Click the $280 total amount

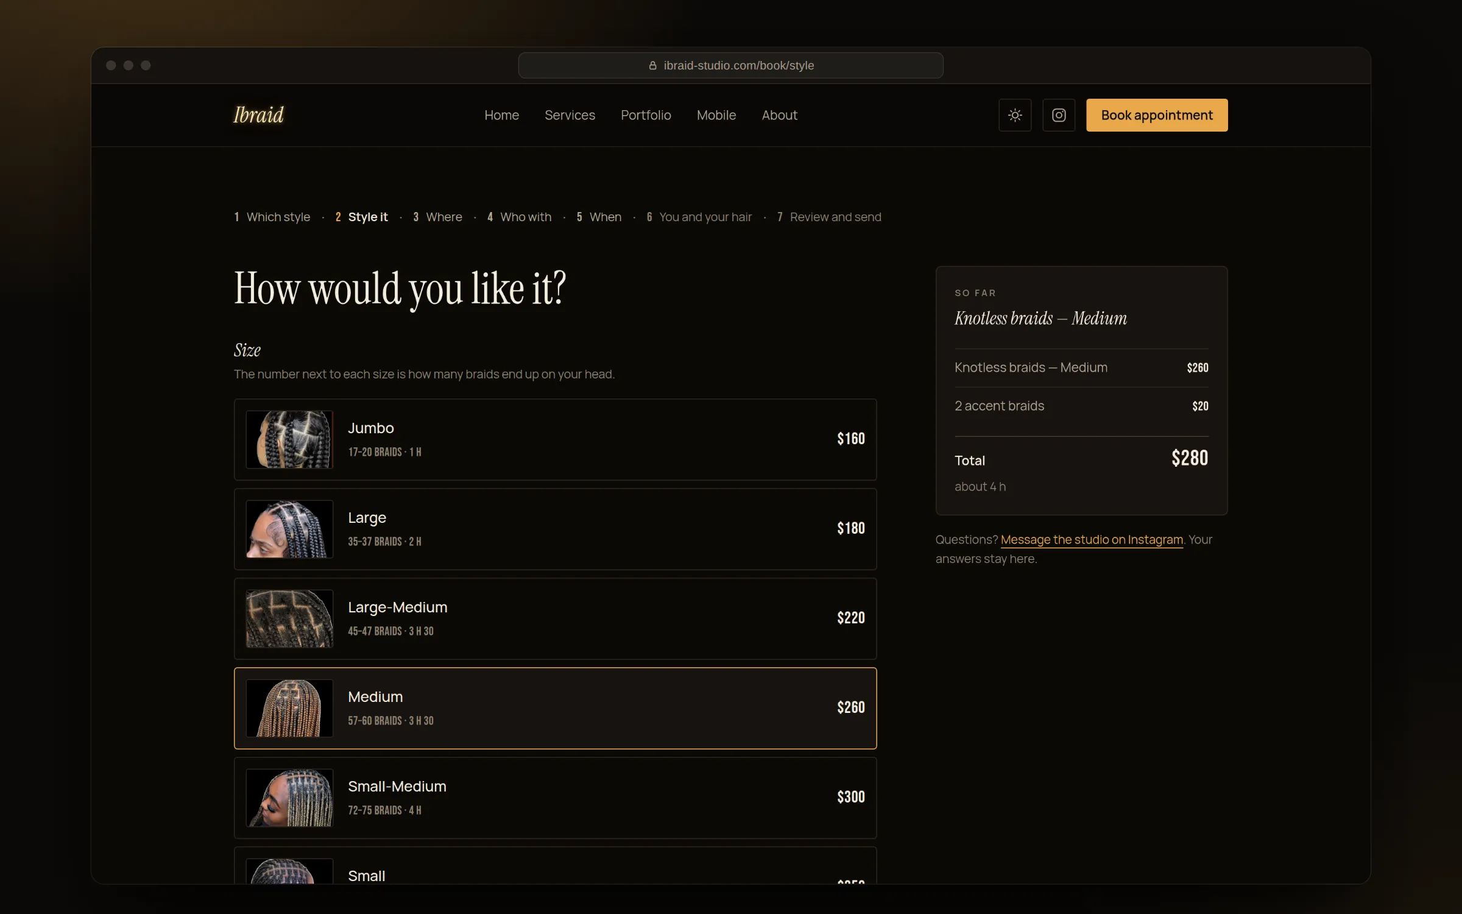[1190, 458]
